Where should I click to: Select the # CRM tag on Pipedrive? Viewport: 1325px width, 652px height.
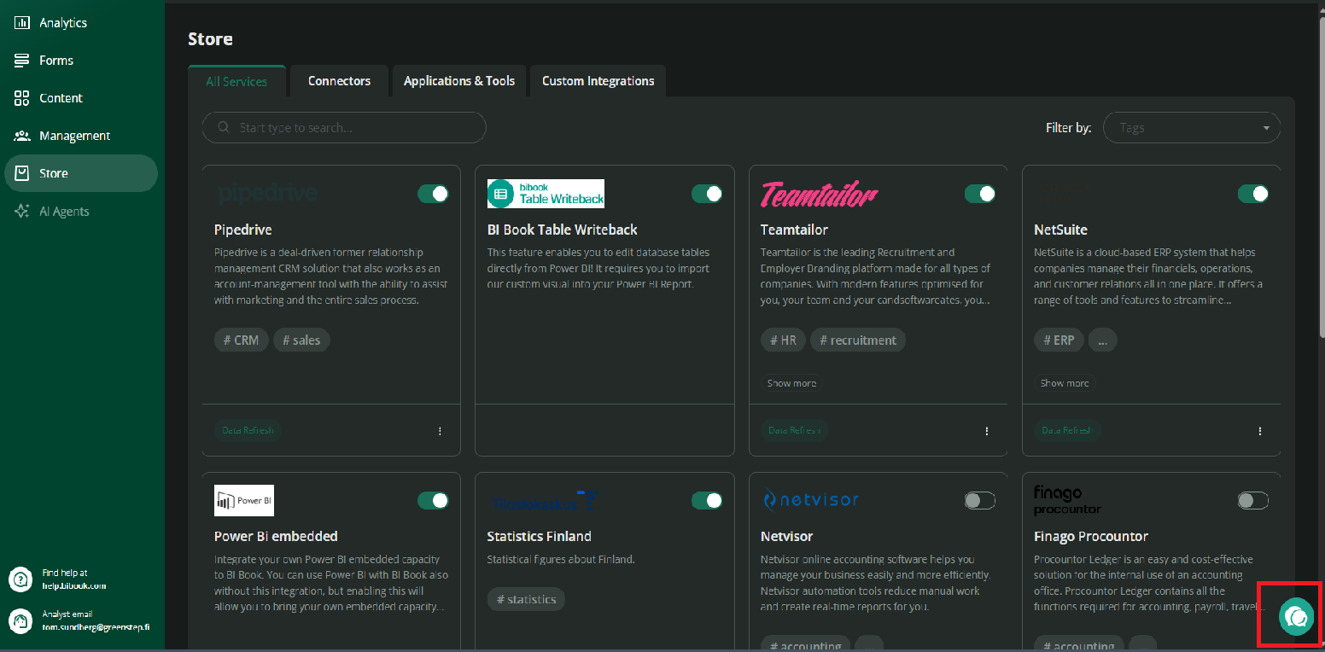[242, 340]
